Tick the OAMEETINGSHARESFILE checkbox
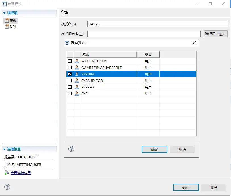This screenshot has width=231, height=196. [70, 68]
